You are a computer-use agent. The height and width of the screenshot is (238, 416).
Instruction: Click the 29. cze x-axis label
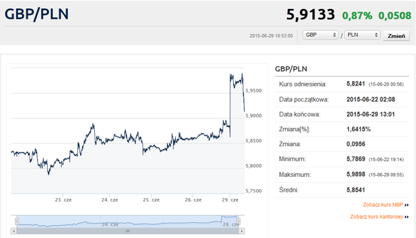[230, 200]
